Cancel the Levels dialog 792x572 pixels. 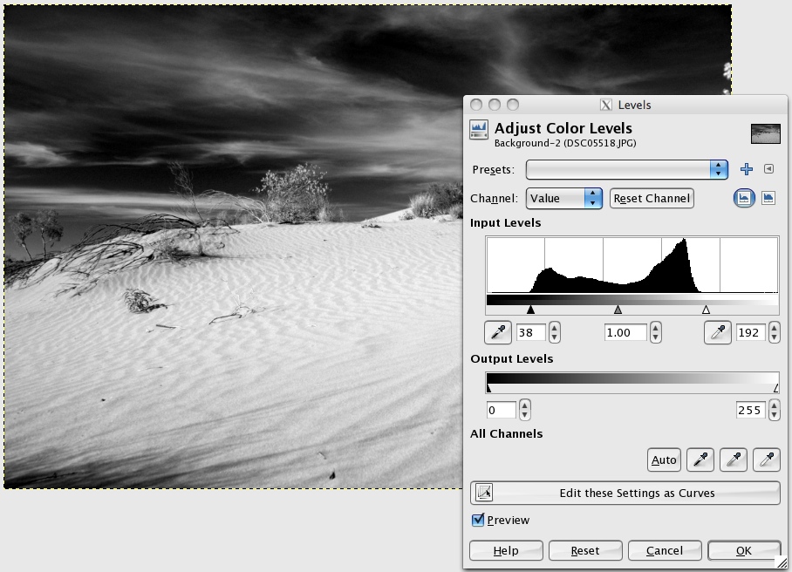(x=665, y=551)
